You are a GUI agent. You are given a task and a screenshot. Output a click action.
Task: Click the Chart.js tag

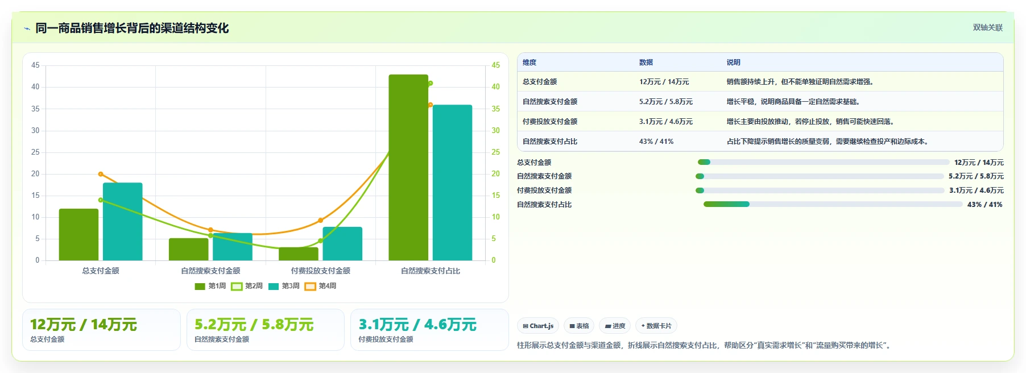pos(538,326)
